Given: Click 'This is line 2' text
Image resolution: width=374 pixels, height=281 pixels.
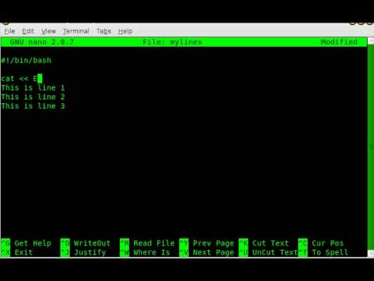Looking at the screenshot, I should pos(33,97).
